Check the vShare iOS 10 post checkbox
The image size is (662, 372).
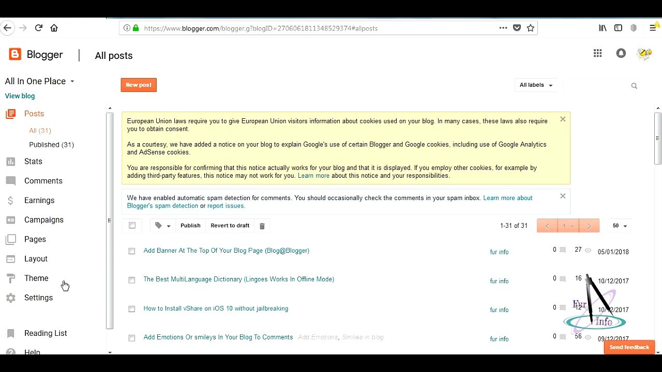pyautogui.click(x=132, y=309)
